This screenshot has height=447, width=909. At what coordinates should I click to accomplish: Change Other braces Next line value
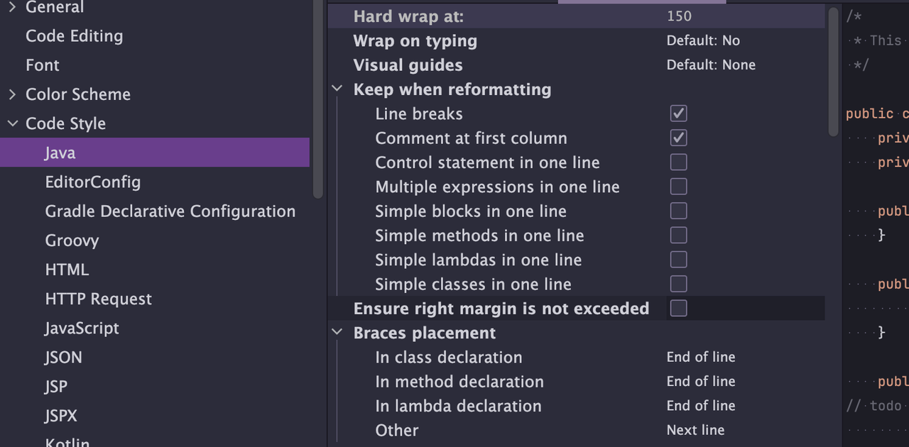(x=695, y=430)
